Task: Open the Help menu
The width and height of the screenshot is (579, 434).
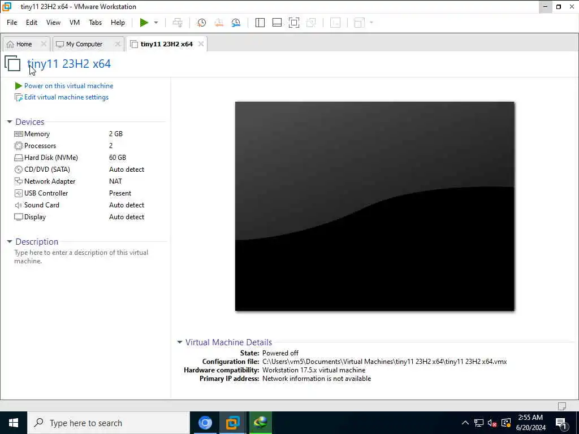Action: pyautogui.click(x=118, y=23)
